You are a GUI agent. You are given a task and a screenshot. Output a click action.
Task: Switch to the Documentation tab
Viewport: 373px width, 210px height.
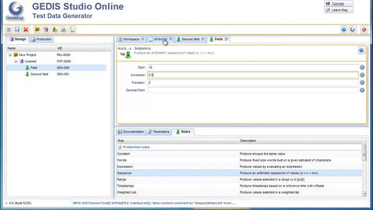coord(131,132)
